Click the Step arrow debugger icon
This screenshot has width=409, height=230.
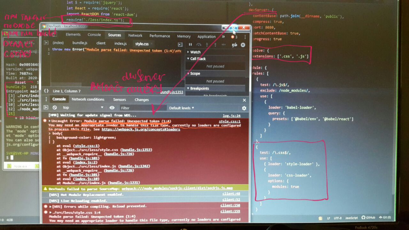pyautogui.click(x=224, y=45)
